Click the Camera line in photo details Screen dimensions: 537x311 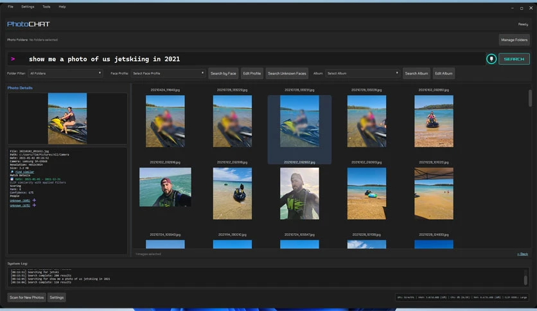coord(28,161)
